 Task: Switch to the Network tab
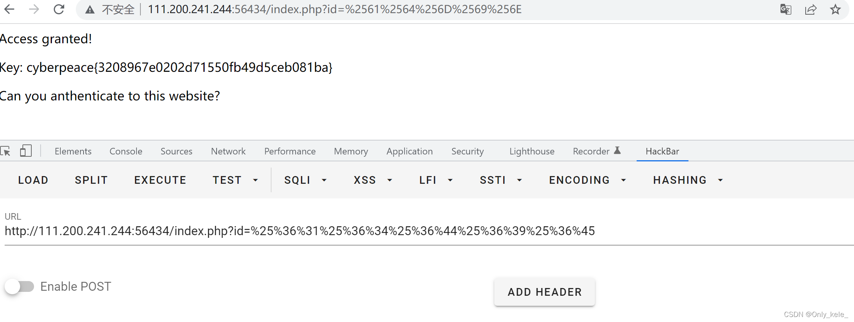(x=228, y=151)
